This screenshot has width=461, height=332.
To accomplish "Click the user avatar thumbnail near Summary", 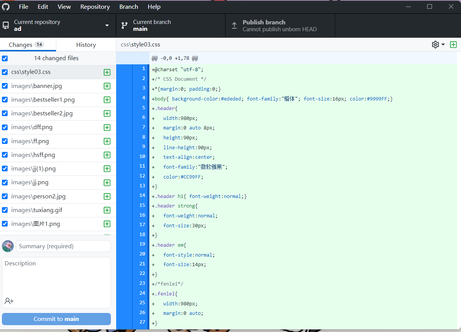I will point(8,246).
